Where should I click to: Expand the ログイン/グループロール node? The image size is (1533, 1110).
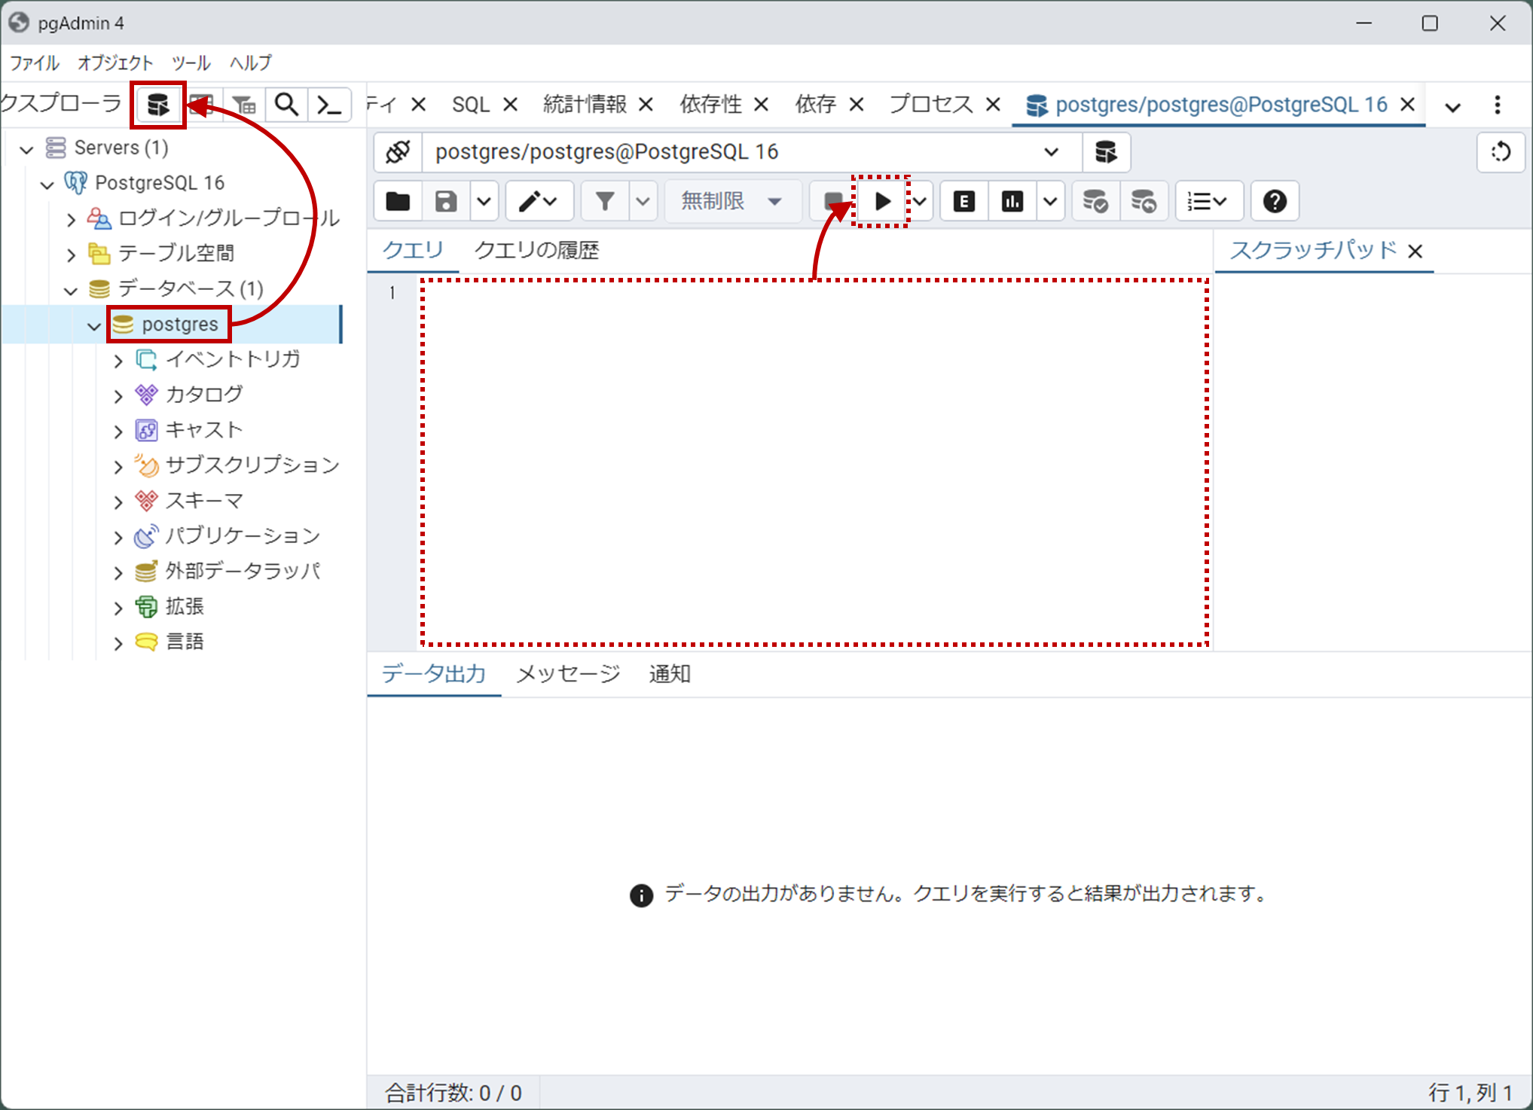pos(71,220)
